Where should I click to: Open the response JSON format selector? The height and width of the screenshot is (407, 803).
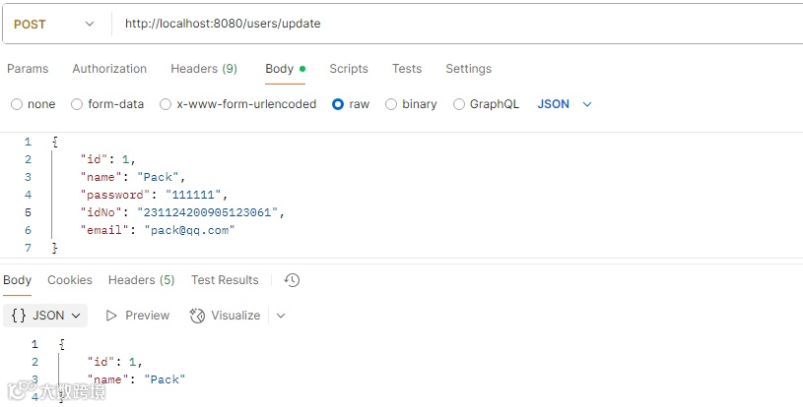coord(45,316)
